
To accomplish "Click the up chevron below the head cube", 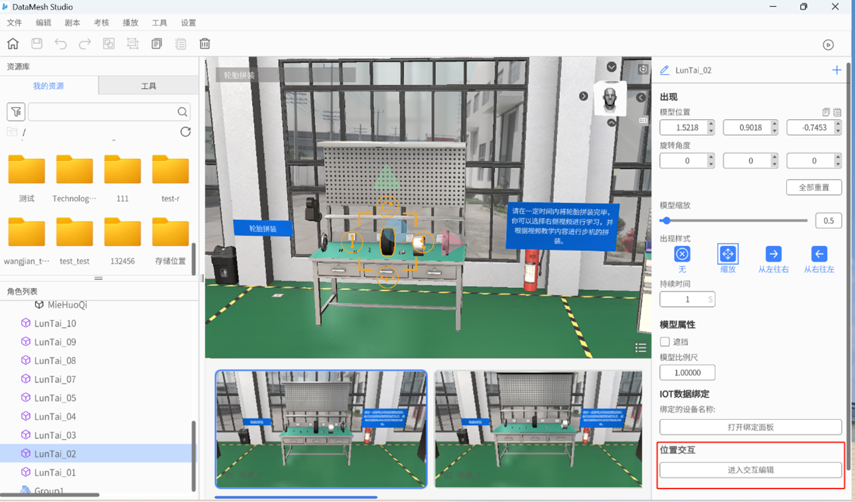I will point(611,123).
